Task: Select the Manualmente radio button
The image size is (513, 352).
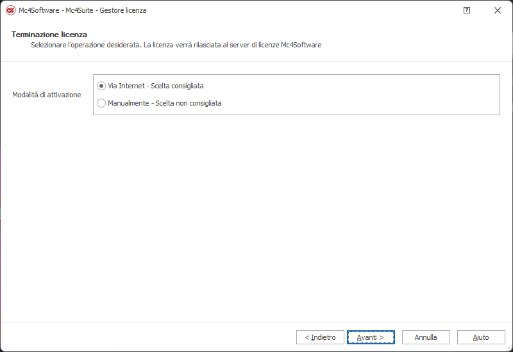Action: point(101,103)
